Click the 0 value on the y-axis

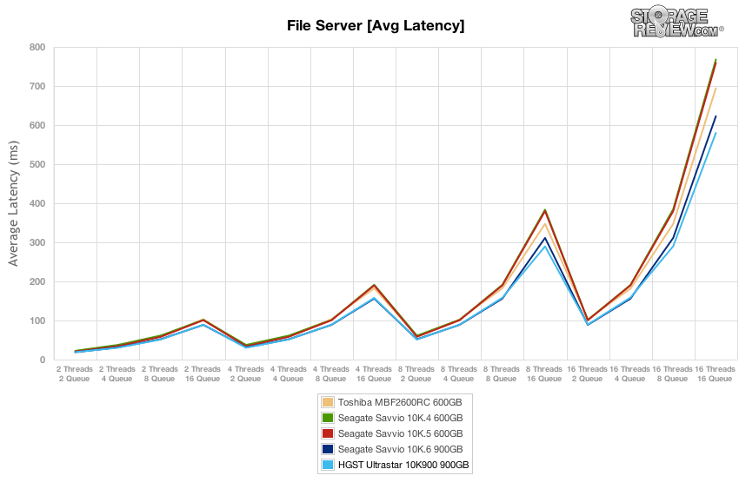coord(43,360)
